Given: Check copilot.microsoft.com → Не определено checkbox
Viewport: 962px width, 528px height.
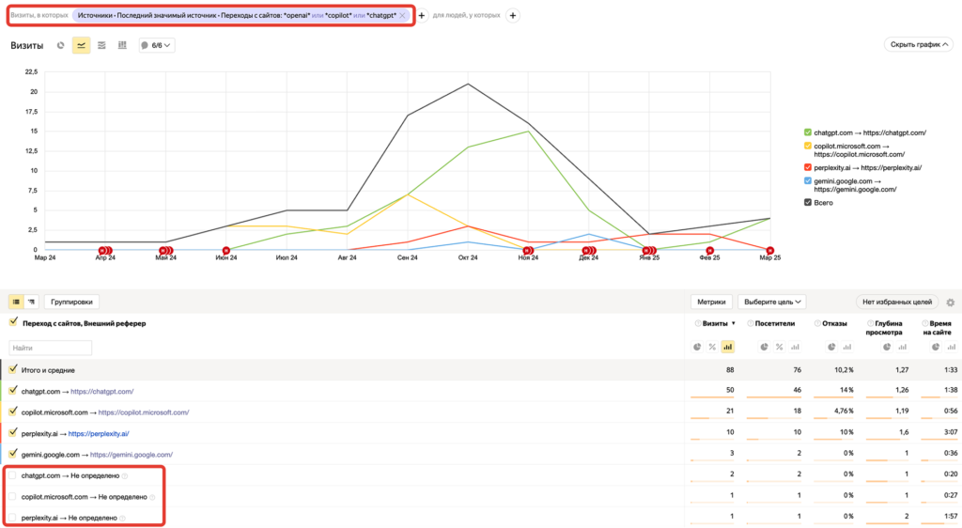Looking at the screenshot, I should click(x=12, y=496).
